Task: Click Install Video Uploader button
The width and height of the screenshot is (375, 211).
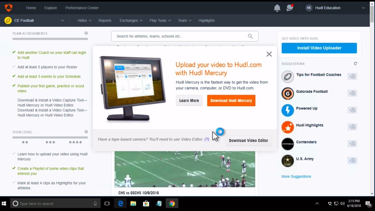Action: 319,48
